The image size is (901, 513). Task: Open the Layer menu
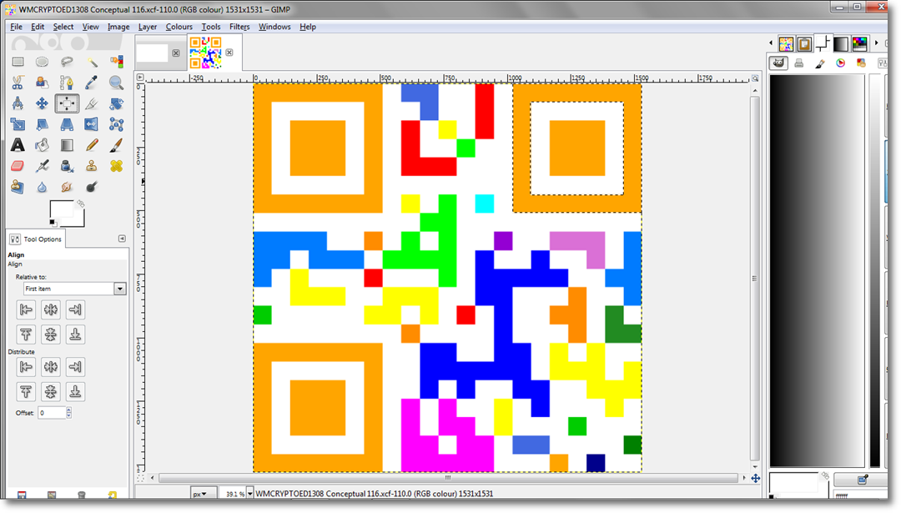[147, 27]
